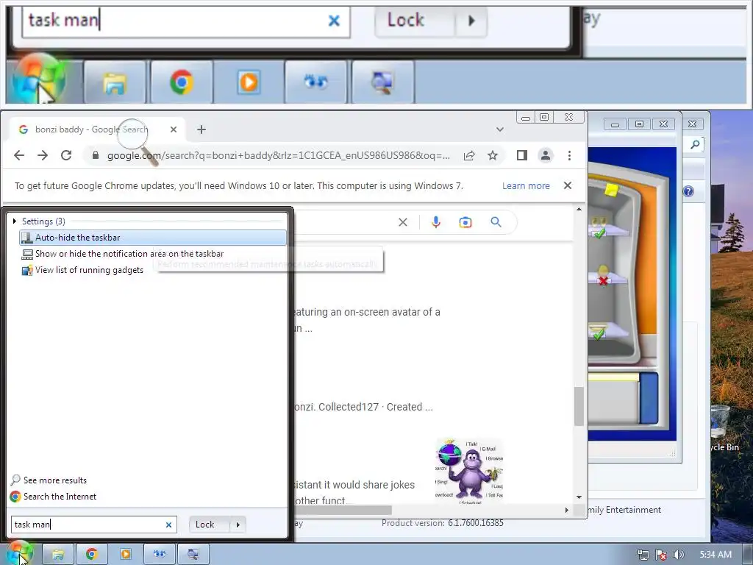
Task: Open a new Chrome tab
Action: tap(201, 129)
